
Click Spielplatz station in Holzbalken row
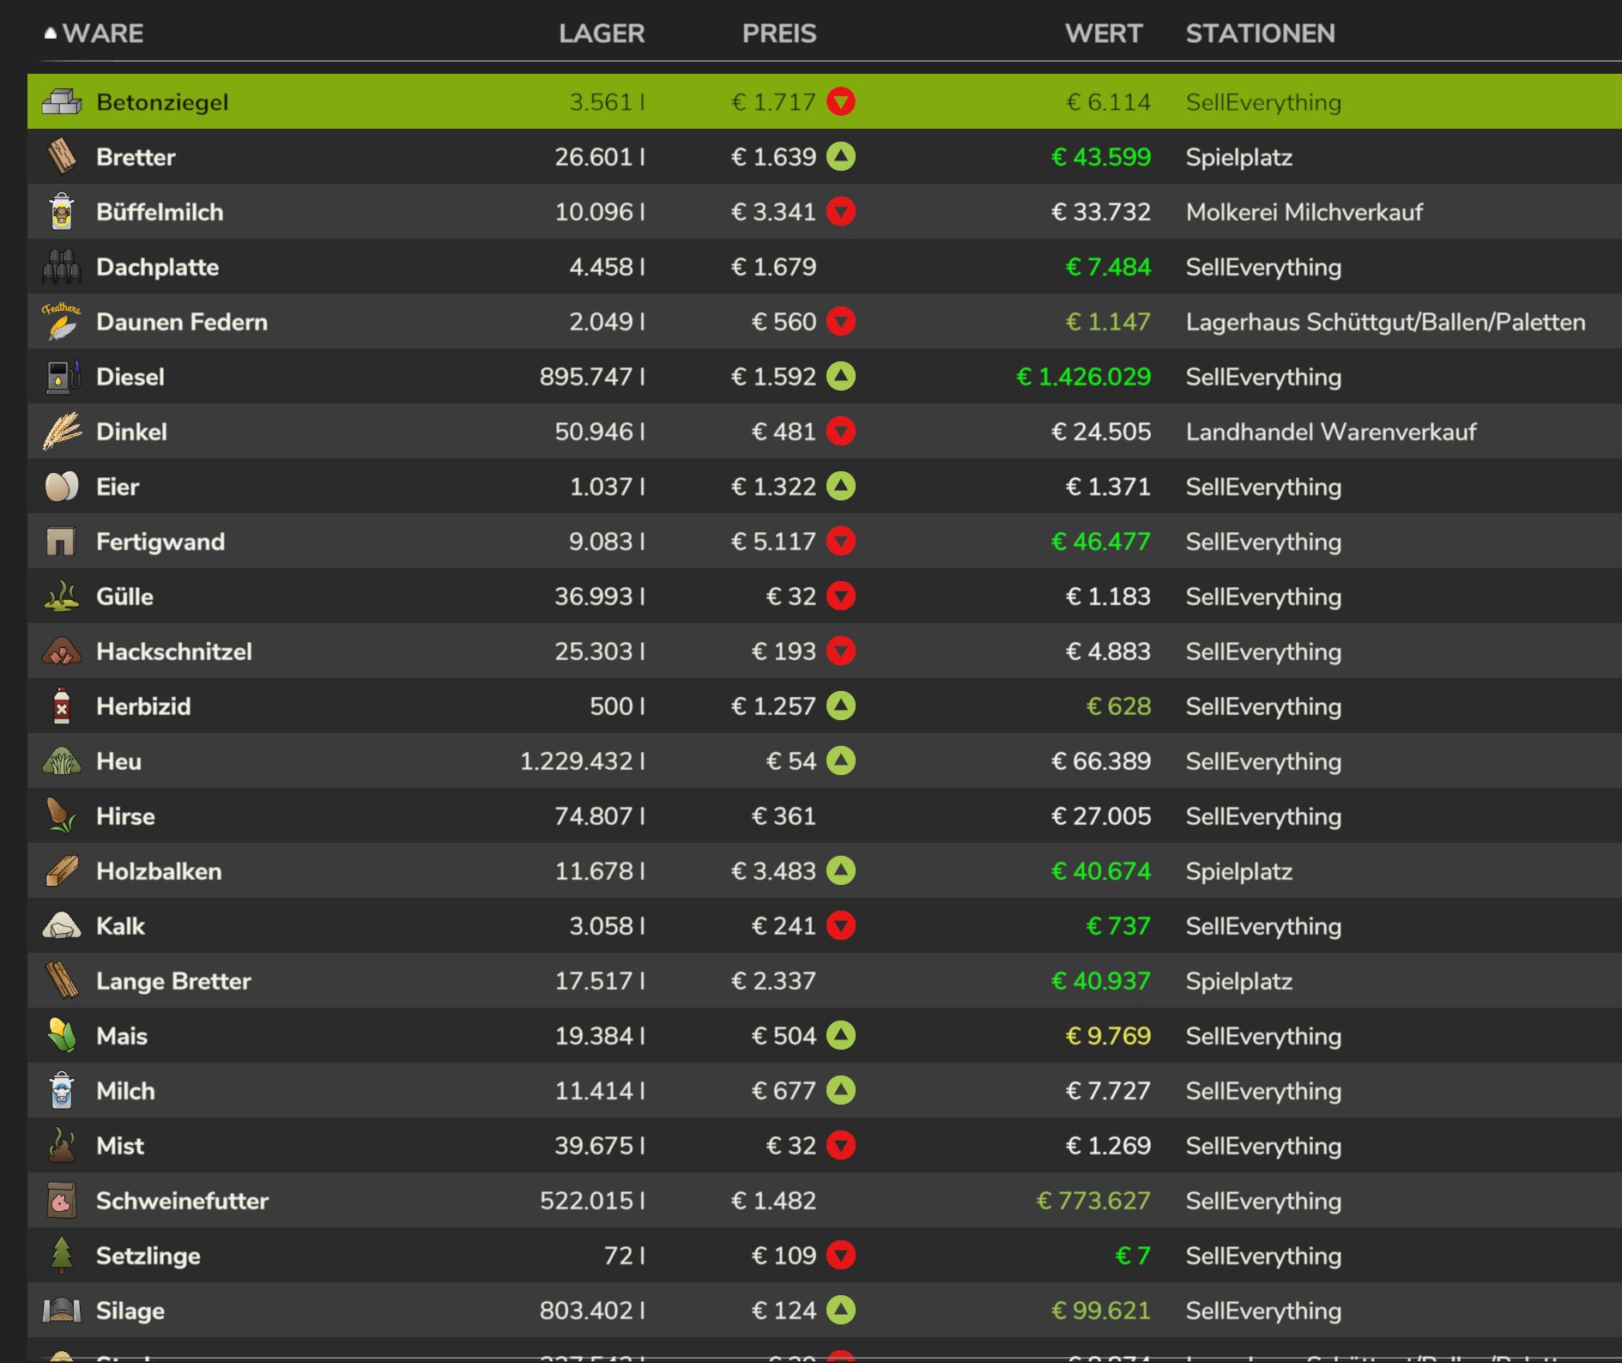click(1239, 871)
